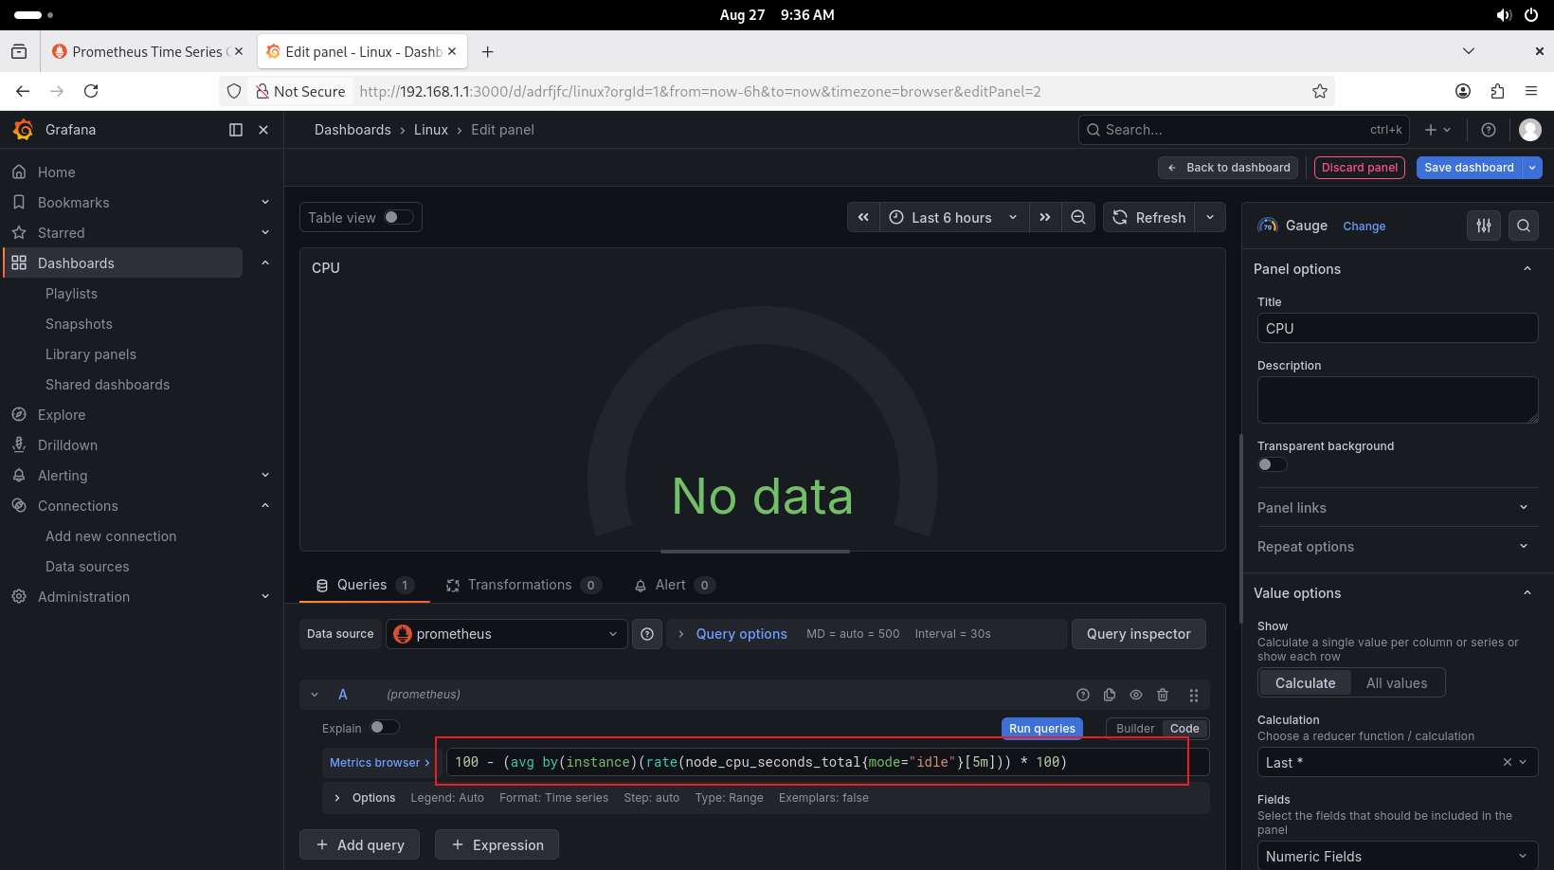Duplicate query A with the copy icon

click(x=1110, y=695)
